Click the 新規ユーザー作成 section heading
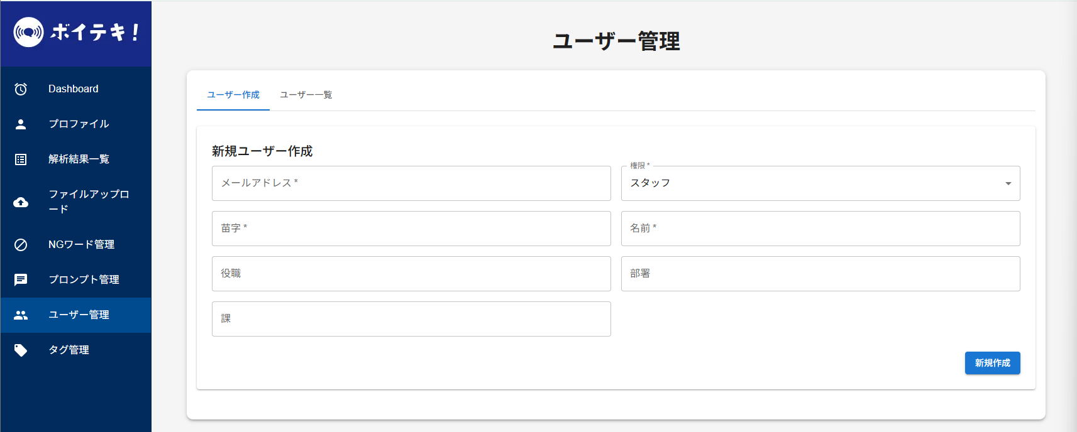 [262, 151]
